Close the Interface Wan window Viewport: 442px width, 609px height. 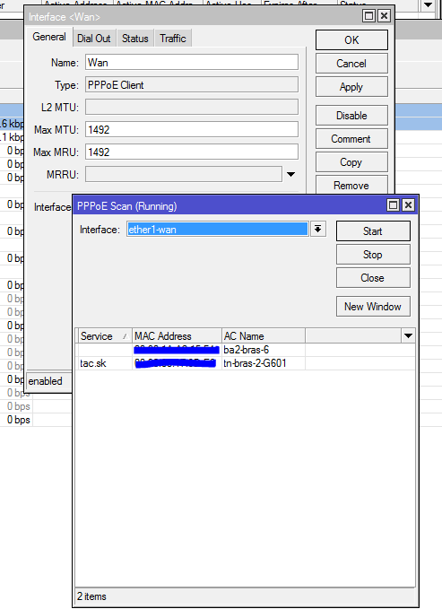pyautogui.click(x=384, y=16)
